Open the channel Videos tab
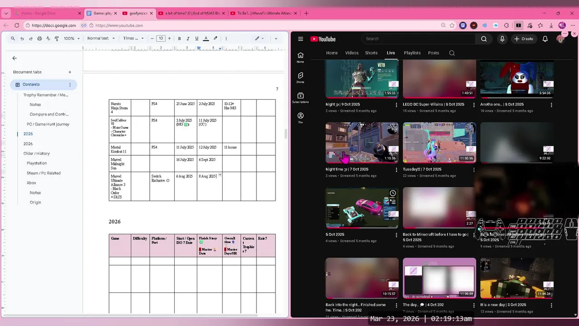The width and height of the screenshot is (579, 326). [x=352, y=53]
